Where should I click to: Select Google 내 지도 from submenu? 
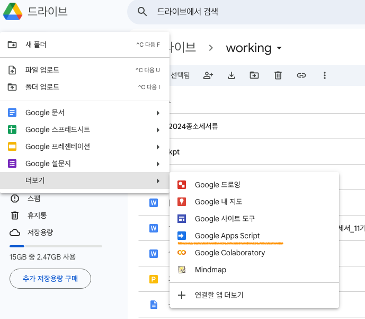pos(254,202)
